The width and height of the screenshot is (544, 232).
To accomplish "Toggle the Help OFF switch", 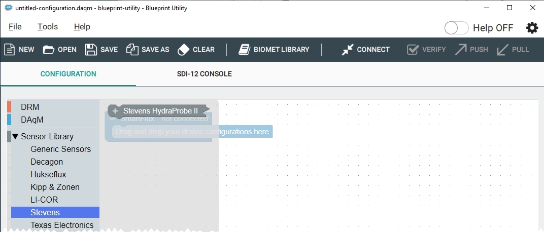I will click(457, 28).
